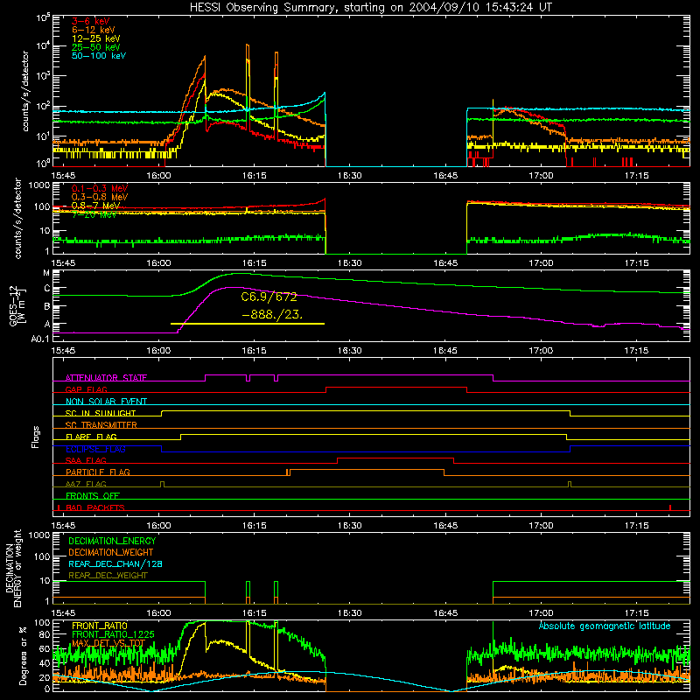Viewport: 700px width, 700px height.
Task: Click the 15:45 tick label under the MeV panel
Action: (63, 263)
